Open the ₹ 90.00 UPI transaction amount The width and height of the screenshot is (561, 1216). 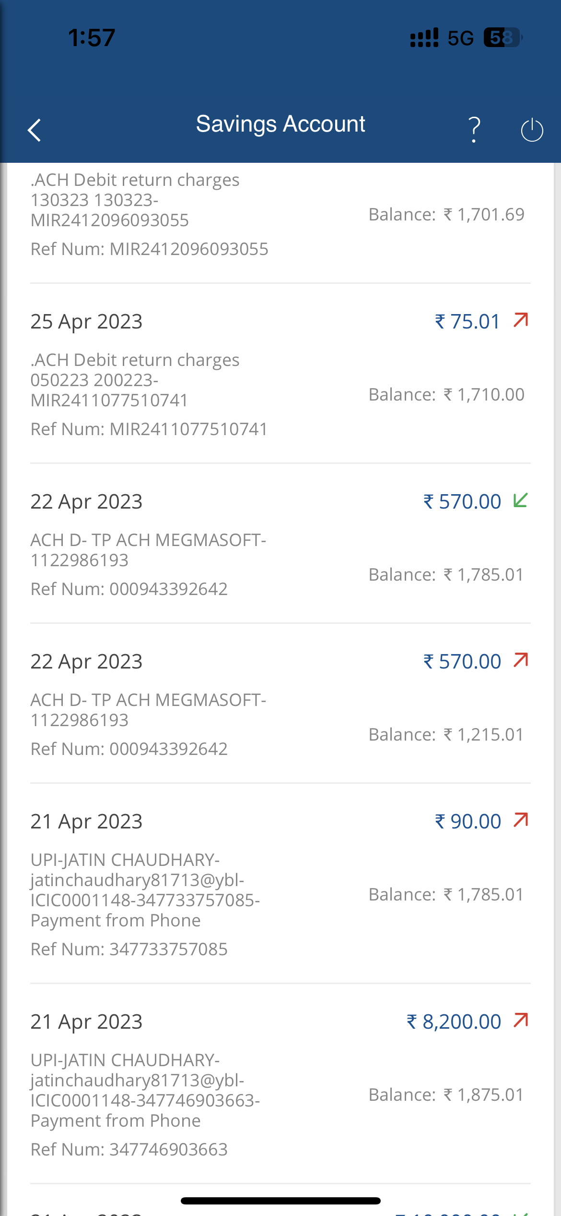coord(468,822)
